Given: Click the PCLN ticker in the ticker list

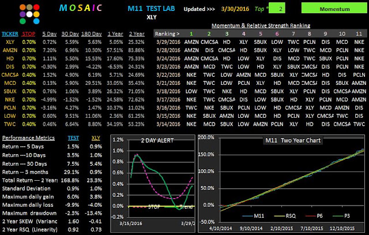Looking at the screenshot, I should tap(10, 108).
